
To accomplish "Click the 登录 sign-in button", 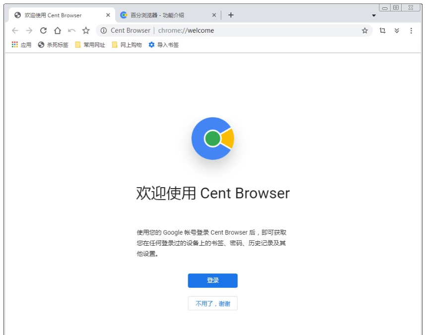I will (213, 280).
